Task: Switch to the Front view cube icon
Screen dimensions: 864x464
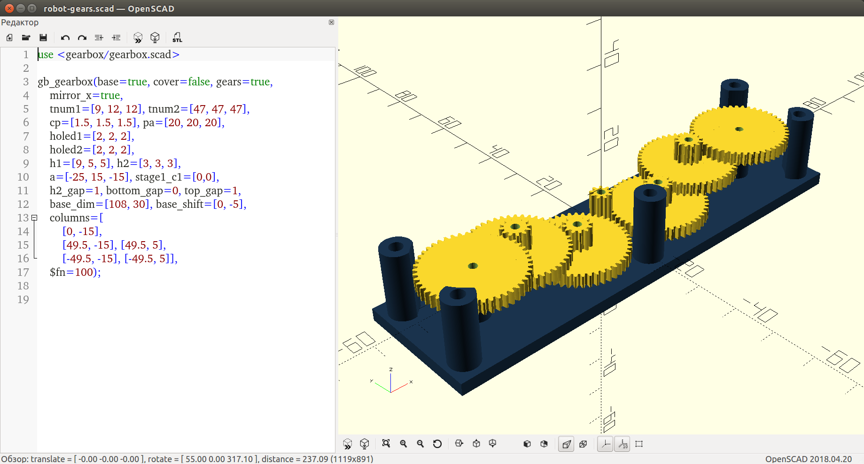Action: click(x=527, y=444)
